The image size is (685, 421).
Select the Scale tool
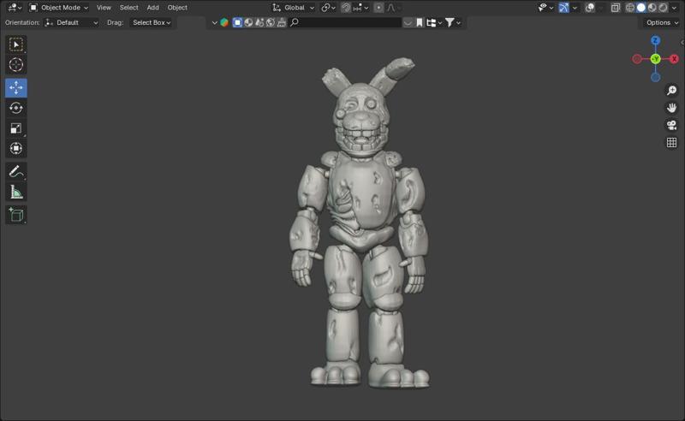pyautogui.click(x=15, y=128)
